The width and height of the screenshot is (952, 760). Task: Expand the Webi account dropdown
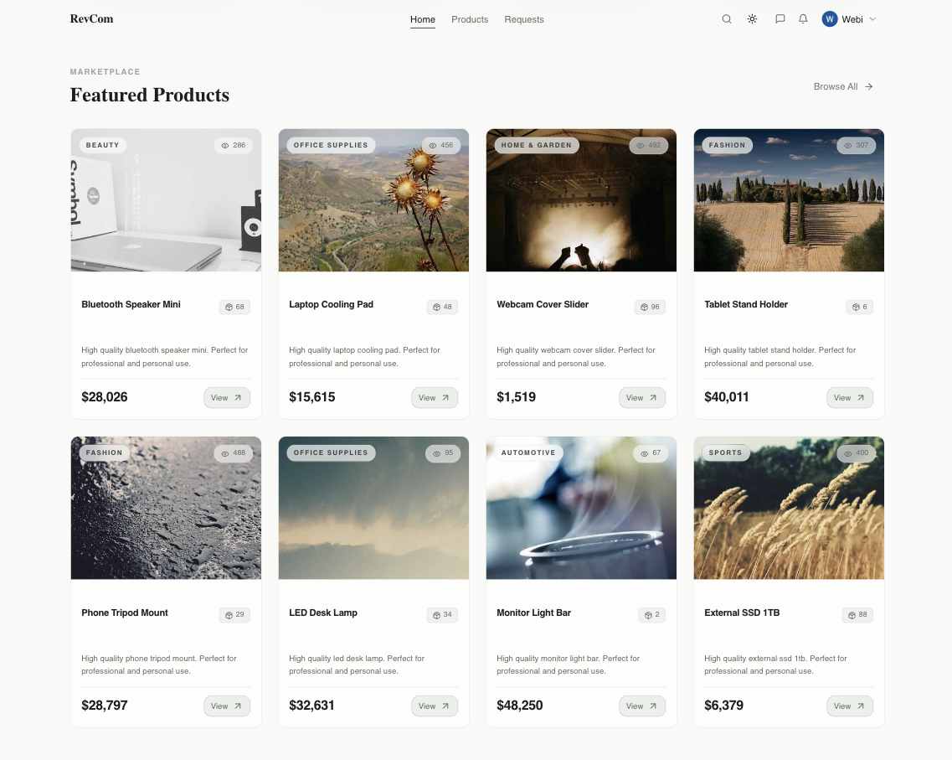point(872,19)
